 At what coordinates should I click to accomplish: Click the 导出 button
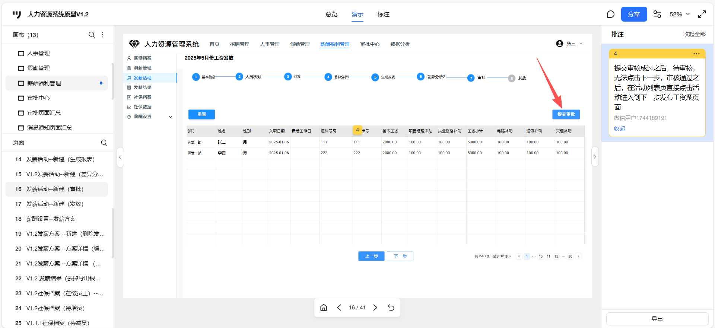pyautogui.click(x=657, y=319)
